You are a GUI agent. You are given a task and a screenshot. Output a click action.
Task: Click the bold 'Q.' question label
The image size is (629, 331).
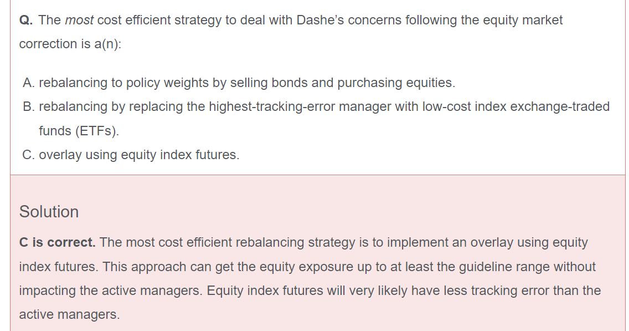click(26, 21)
